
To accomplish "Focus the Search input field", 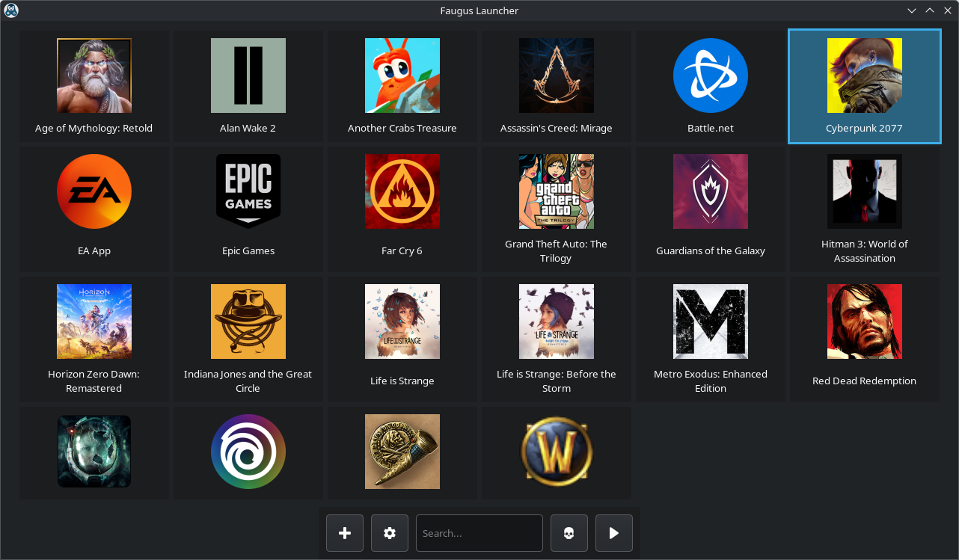I will [x=479, y=533].
